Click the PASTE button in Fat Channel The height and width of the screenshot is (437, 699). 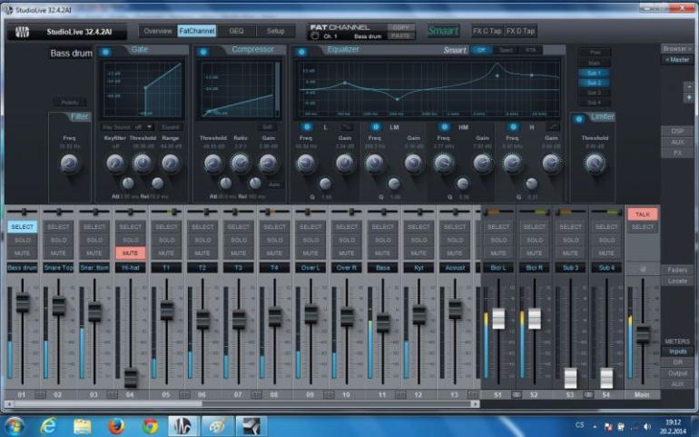pyautogui.click(x=400, y=35)
